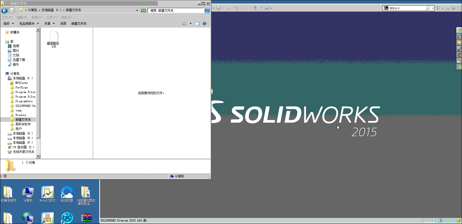The width and height of the screenshot is (462, 224).
Task: Click the Explorer 搜索 新建文件夹 search box
Action: pos(176,10)
